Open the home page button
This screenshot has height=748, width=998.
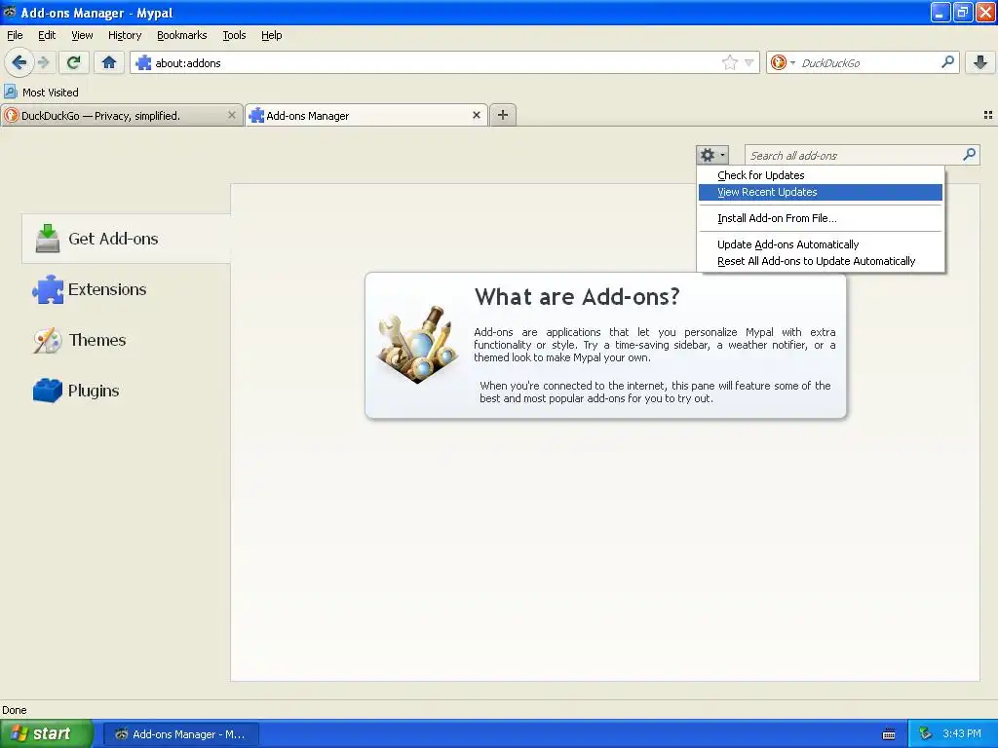109,62
